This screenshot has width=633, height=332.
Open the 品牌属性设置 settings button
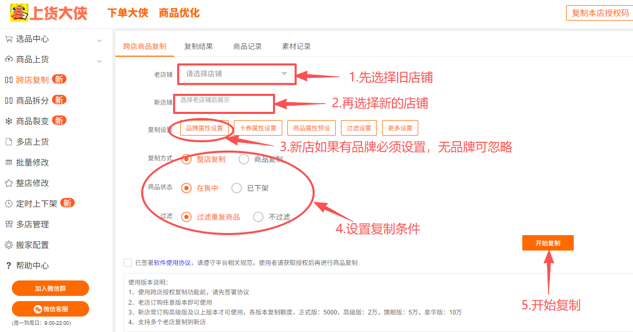(x=204, y=128)
